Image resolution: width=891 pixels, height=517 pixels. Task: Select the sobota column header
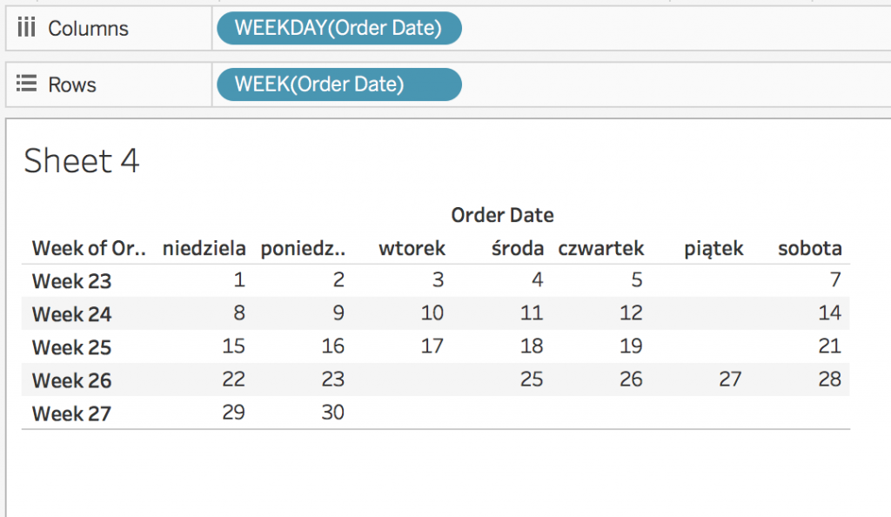pos(809,248)
